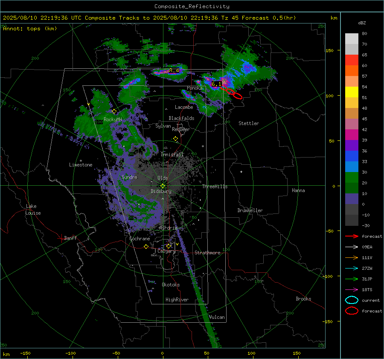Click the Lacombe town label
The width and height of the screenshot is (384, 359).
point(184,107)
